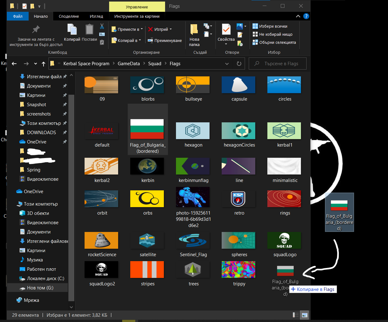
Task: Click the Pin to Quick access icon
Action: (x=36, y=30)
